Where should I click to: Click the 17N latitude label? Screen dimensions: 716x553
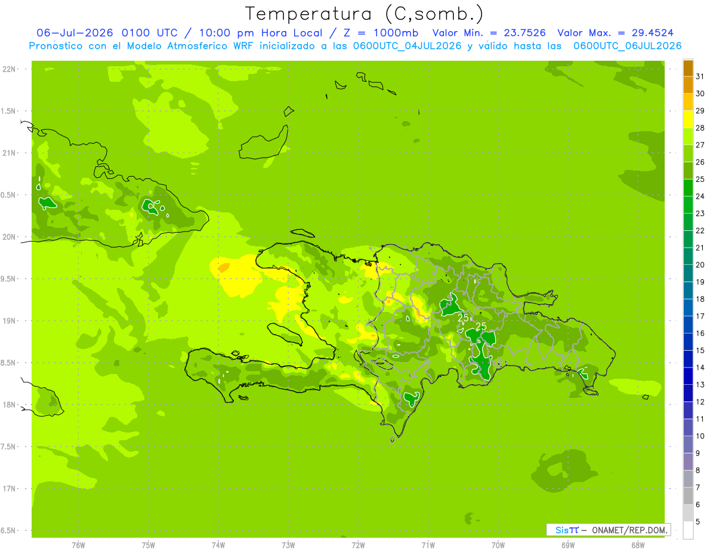tap(9, 489)
